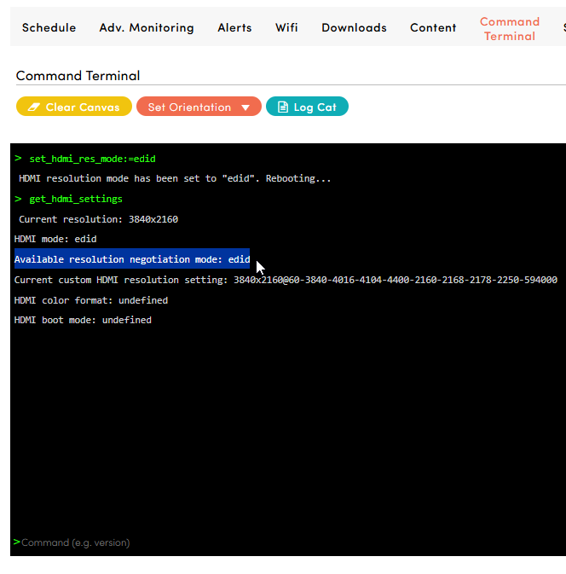Click the document icon on Log Cat
Screen dimensions: 566x574
point(283,107)
